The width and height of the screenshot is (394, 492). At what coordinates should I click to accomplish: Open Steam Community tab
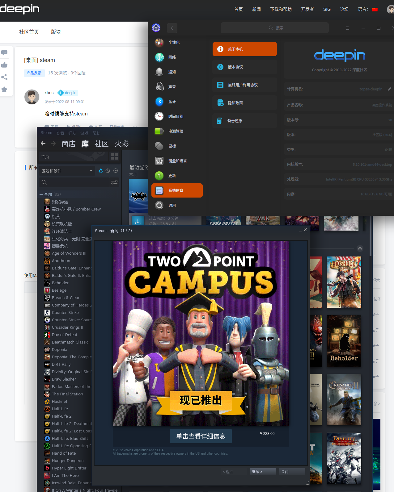coord(102,144)
